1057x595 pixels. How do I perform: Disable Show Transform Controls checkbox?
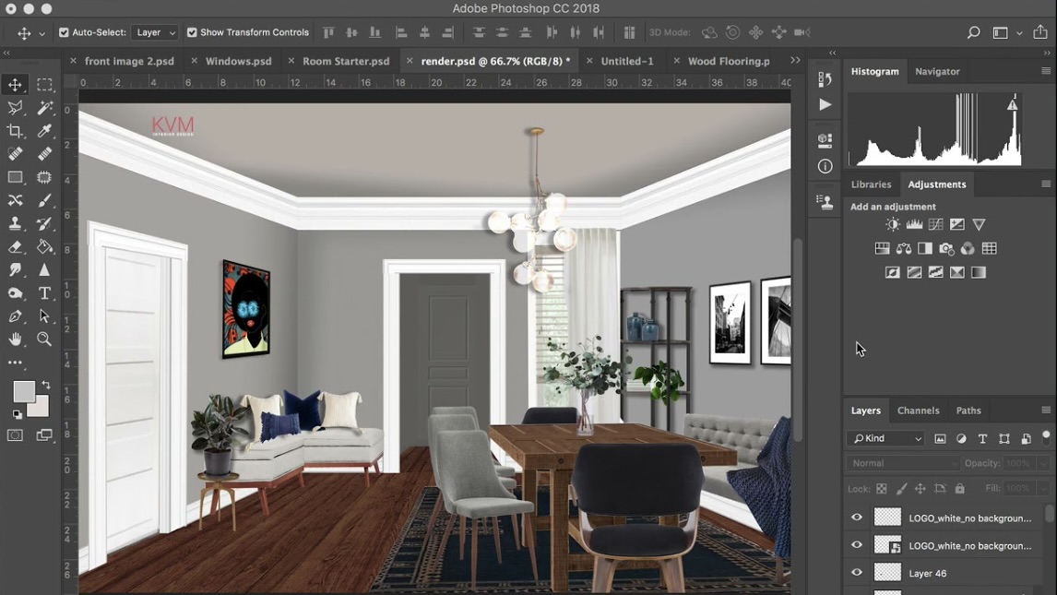coord(192,32)
